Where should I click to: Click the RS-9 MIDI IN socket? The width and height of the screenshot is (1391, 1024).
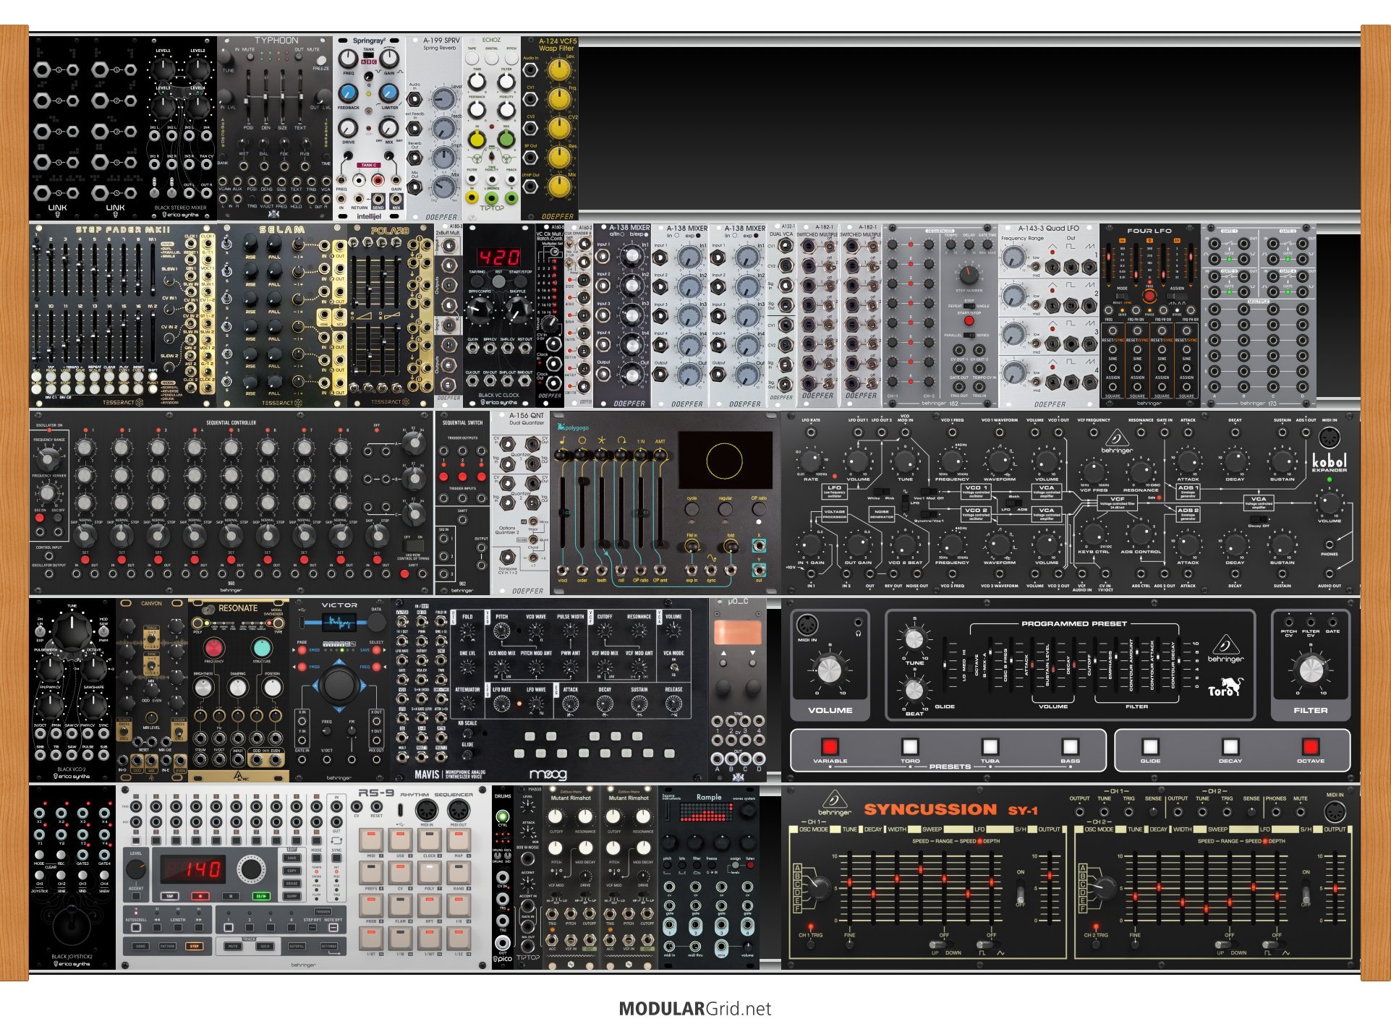[427, 810]
